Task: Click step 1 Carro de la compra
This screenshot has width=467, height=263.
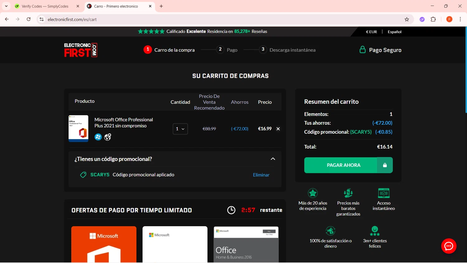Action: click(x=169, y=50)
